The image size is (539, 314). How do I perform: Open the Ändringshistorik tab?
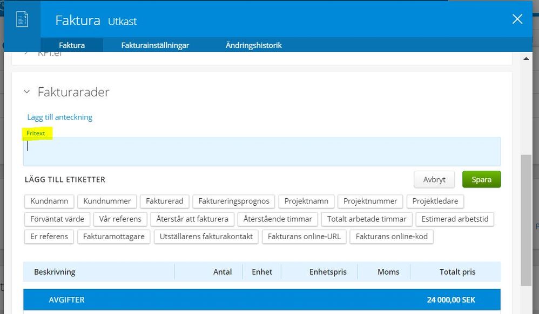253,45
